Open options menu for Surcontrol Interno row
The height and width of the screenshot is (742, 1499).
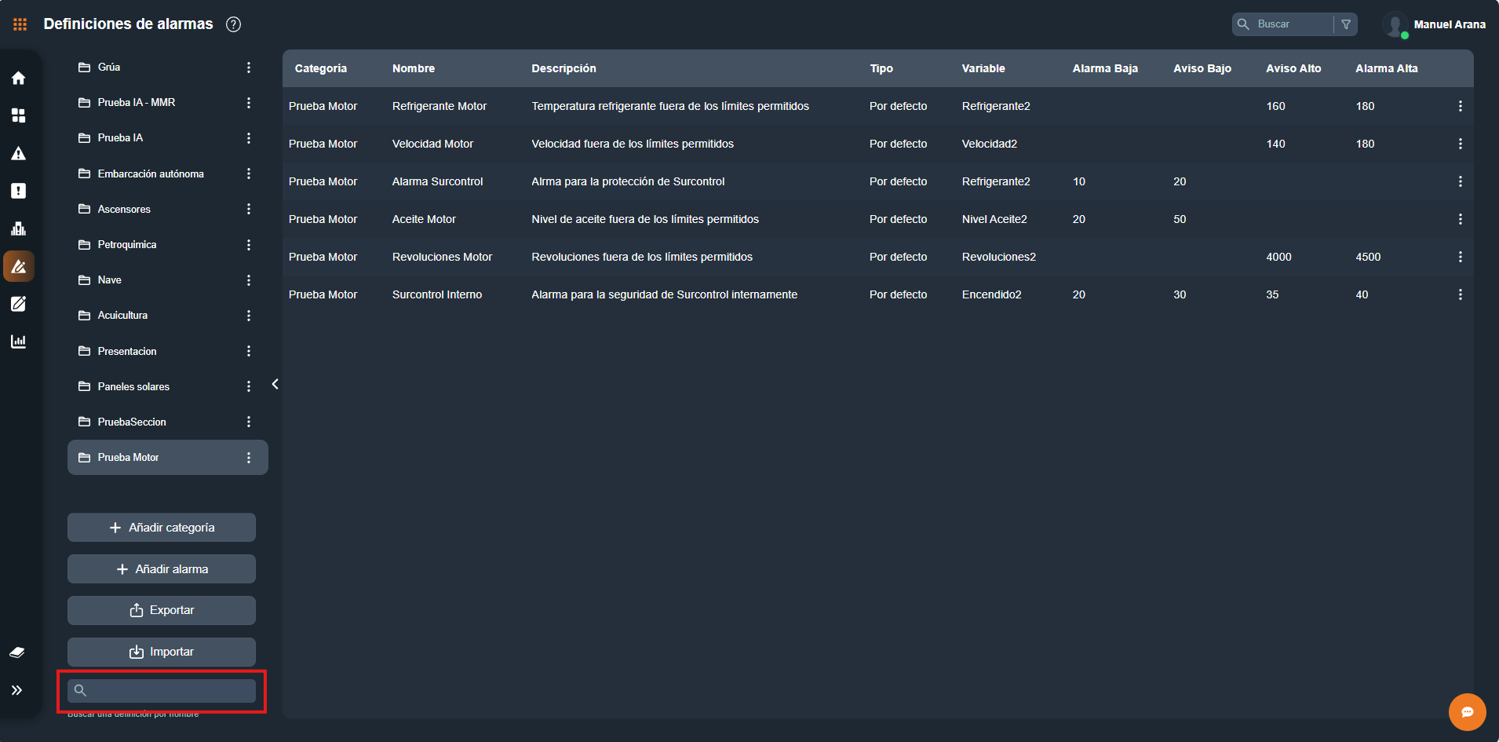(1460, 294)
